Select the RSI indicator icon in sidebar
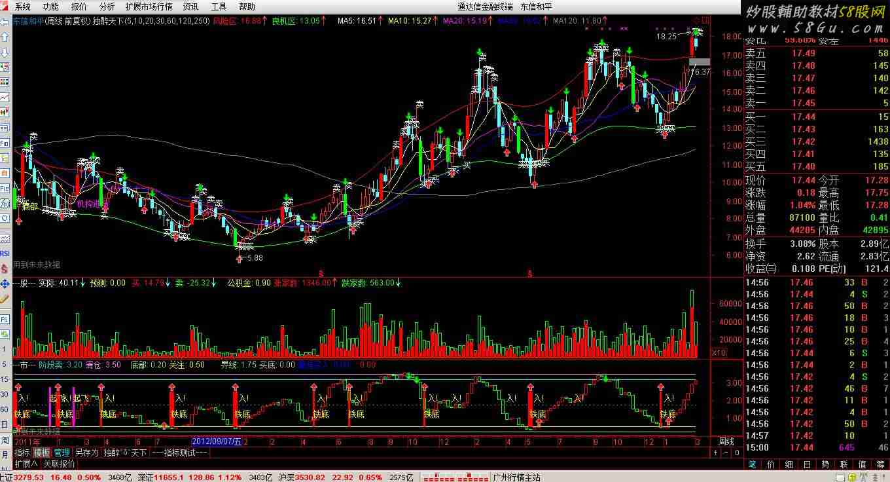 coord(5,253)
